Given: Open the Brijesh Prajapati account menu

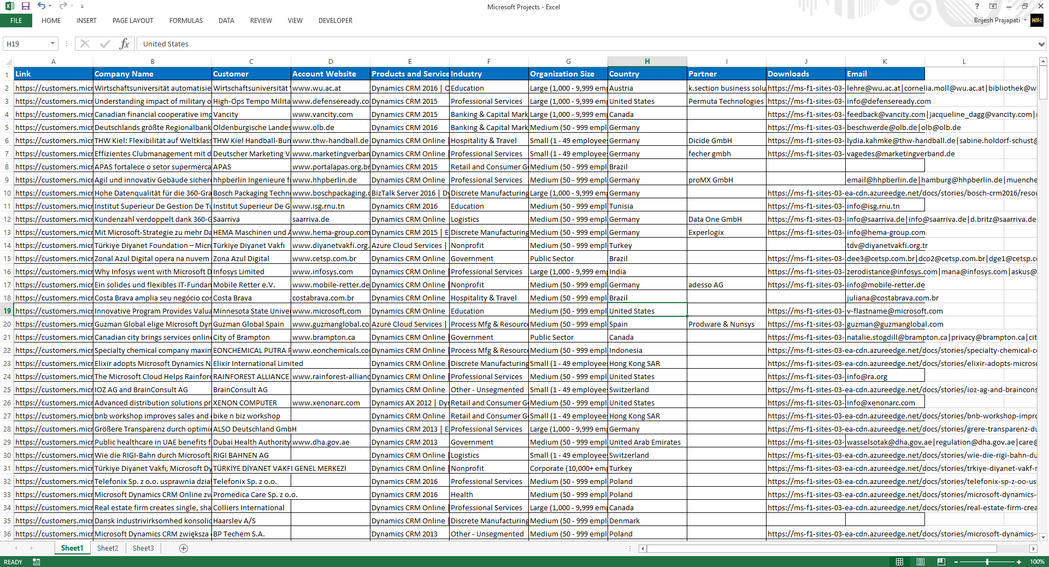Looking at the screenshot, I should point(1000,20).
